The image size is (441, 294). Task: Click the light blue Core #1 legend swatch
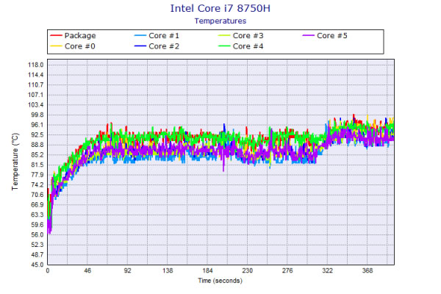(140, 35)
